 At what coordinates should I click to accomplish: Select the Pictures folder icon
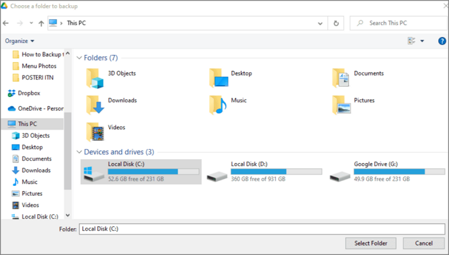pos(342,105)
